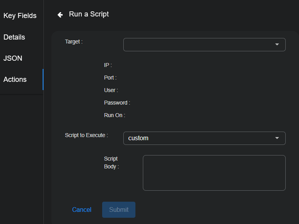Image resolution: width=299 pixels, height=224 pixels.
Task: Click the Target field label
Action: (74, 41)
